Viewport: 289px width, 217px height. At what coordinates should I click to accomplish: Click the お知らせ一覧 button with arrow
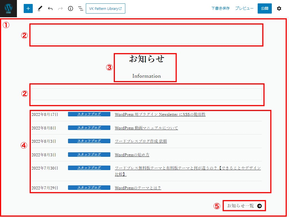[244, 206]
